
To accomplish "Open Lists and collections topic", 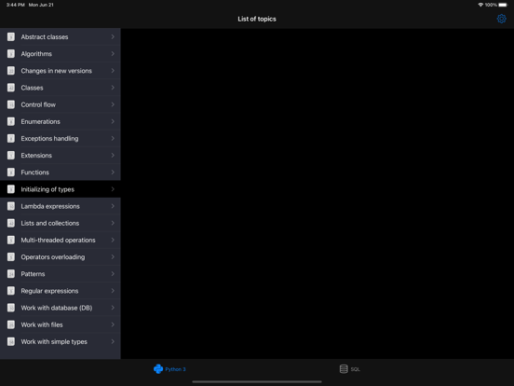I will click(61, 223).
